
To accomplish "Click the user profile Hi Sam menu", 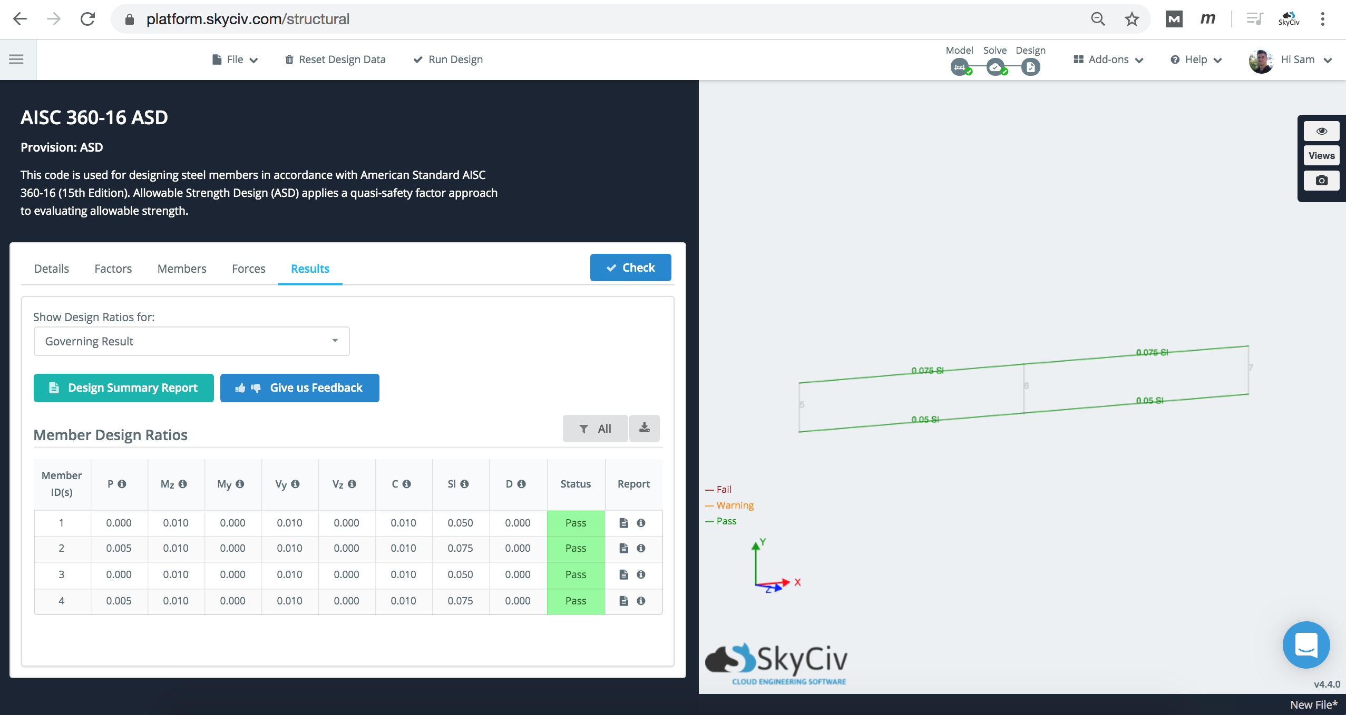I will [1302, 61].
